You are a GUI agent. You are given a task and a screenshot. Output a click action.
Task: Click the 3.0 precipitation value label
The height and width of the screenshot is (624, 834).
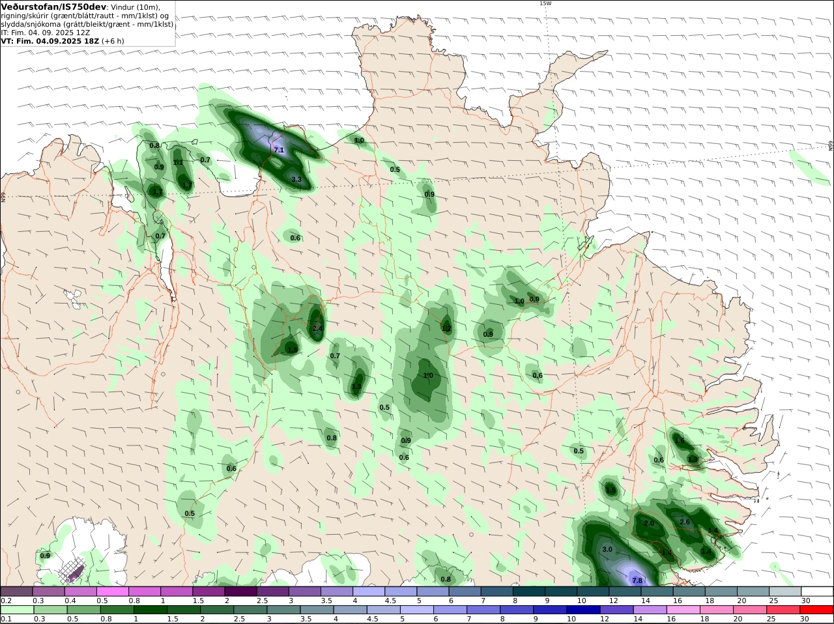point(607,550)
